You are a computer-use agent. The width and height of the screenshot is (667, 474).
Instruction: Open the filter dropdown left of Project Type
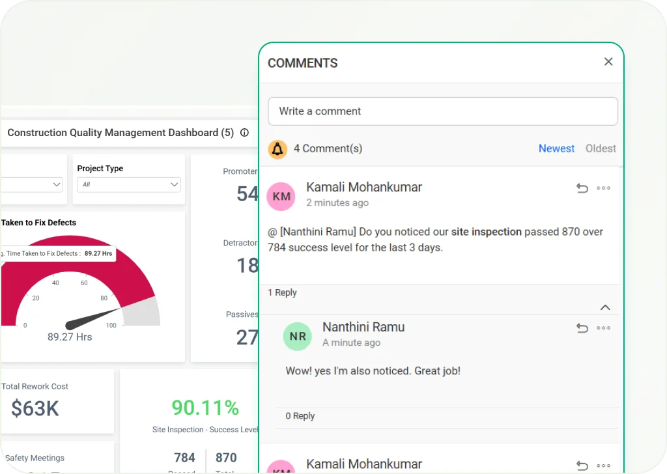tap(33, 184)
